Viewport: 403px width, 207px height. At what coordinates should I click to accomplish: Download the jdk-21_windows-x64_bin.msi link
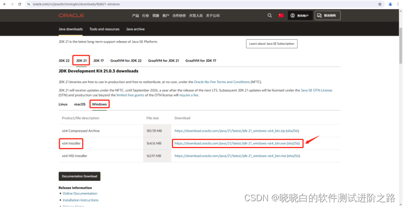[x=230, y=156]
